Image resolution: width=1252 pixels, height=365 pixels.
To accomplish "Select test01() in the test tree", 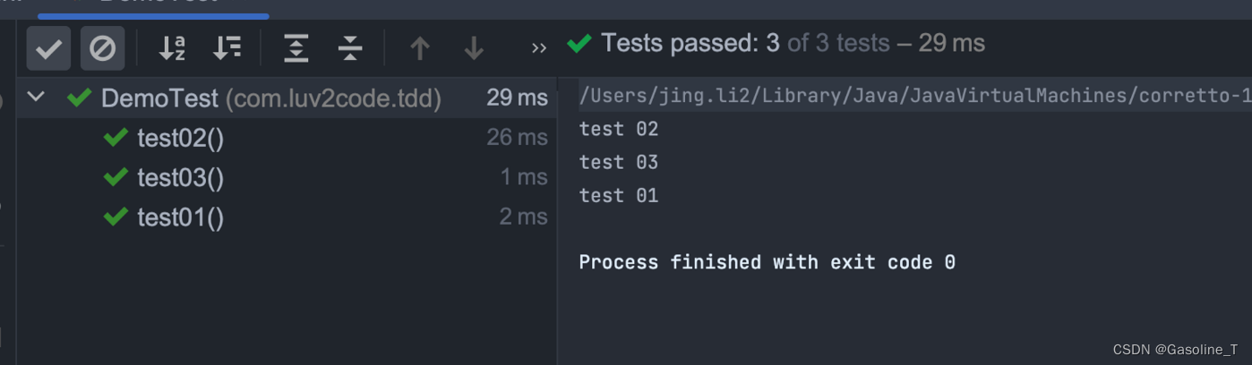I will click(180, 217).
